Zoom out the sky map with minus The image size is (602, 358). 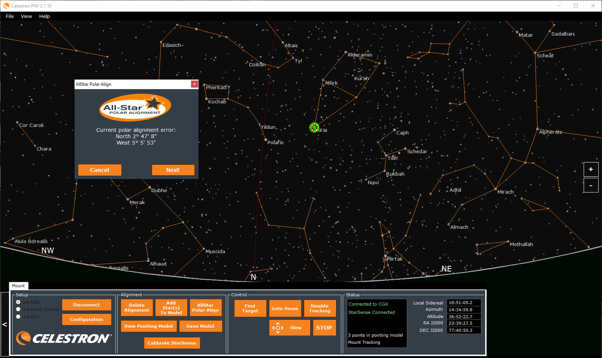(590, 185)
